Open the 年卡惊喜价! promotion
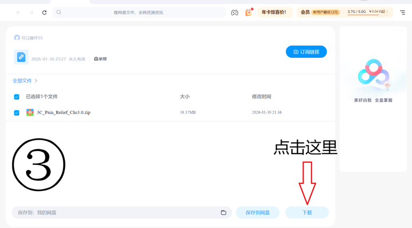The height and width of the screenshot is (228, 412). (275, 12)
